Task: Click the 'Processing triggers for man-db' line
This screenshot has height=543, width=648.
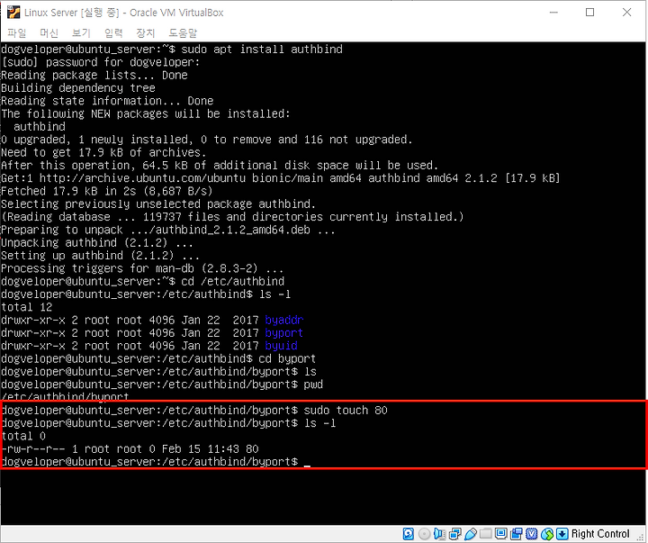Action: point(142,268)
